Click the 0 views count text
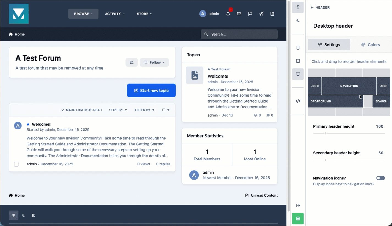Viewport: 392px width, 226px height. (144, 164)
